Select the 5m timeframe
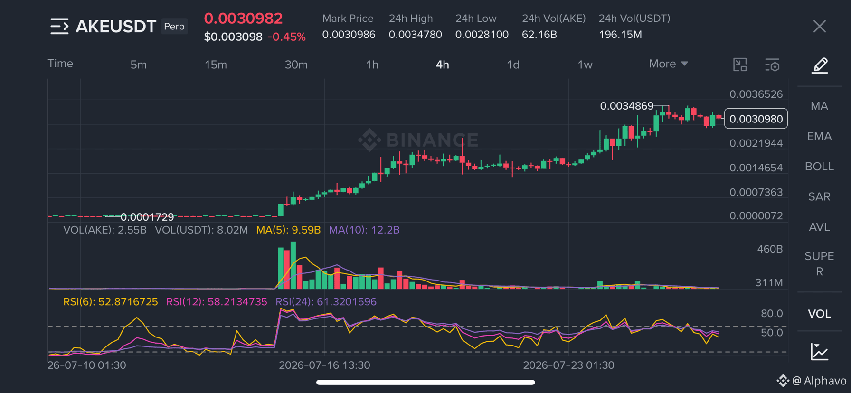851x393 pixels. (x=139, y=65)
